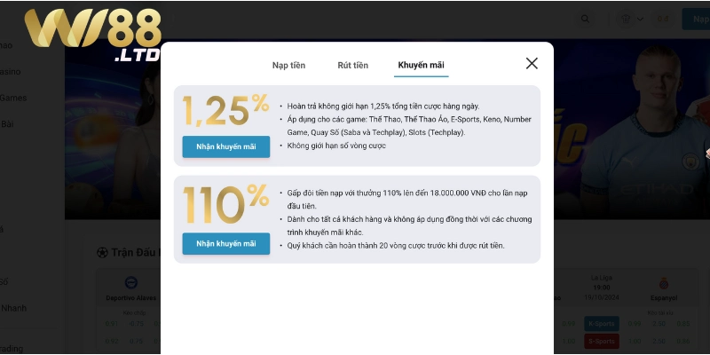Open the Rút tiền tab
This screenshot has width=710, height=355.
point(352,65)
